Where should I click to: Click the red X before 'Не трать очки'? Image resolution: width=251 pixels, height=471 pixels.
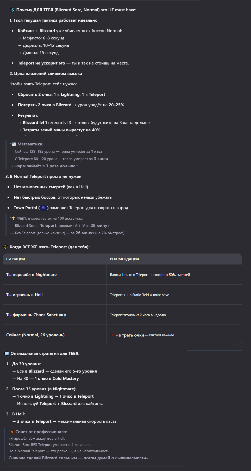point(112,335)
